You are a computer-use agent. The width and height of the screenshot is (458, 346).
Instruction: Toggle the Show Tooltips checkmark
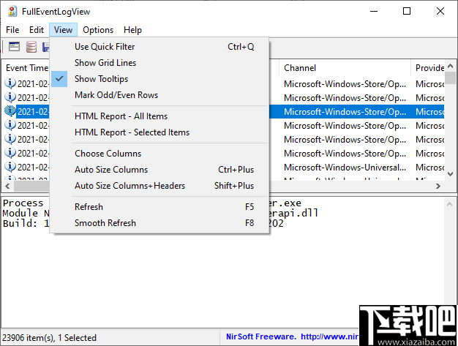59,79
